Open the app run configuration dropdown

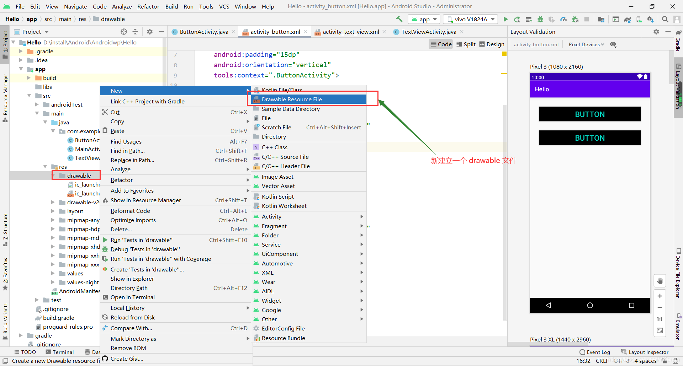click(424, 19)
